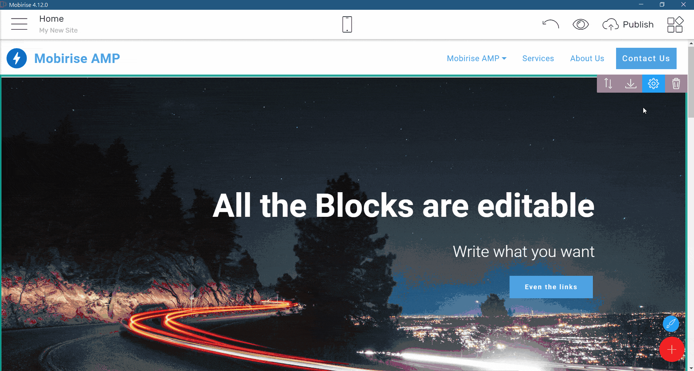Viewport: 694px width, 371px height.
Task: Open block parameters gear icon
Action: (653, 84)
